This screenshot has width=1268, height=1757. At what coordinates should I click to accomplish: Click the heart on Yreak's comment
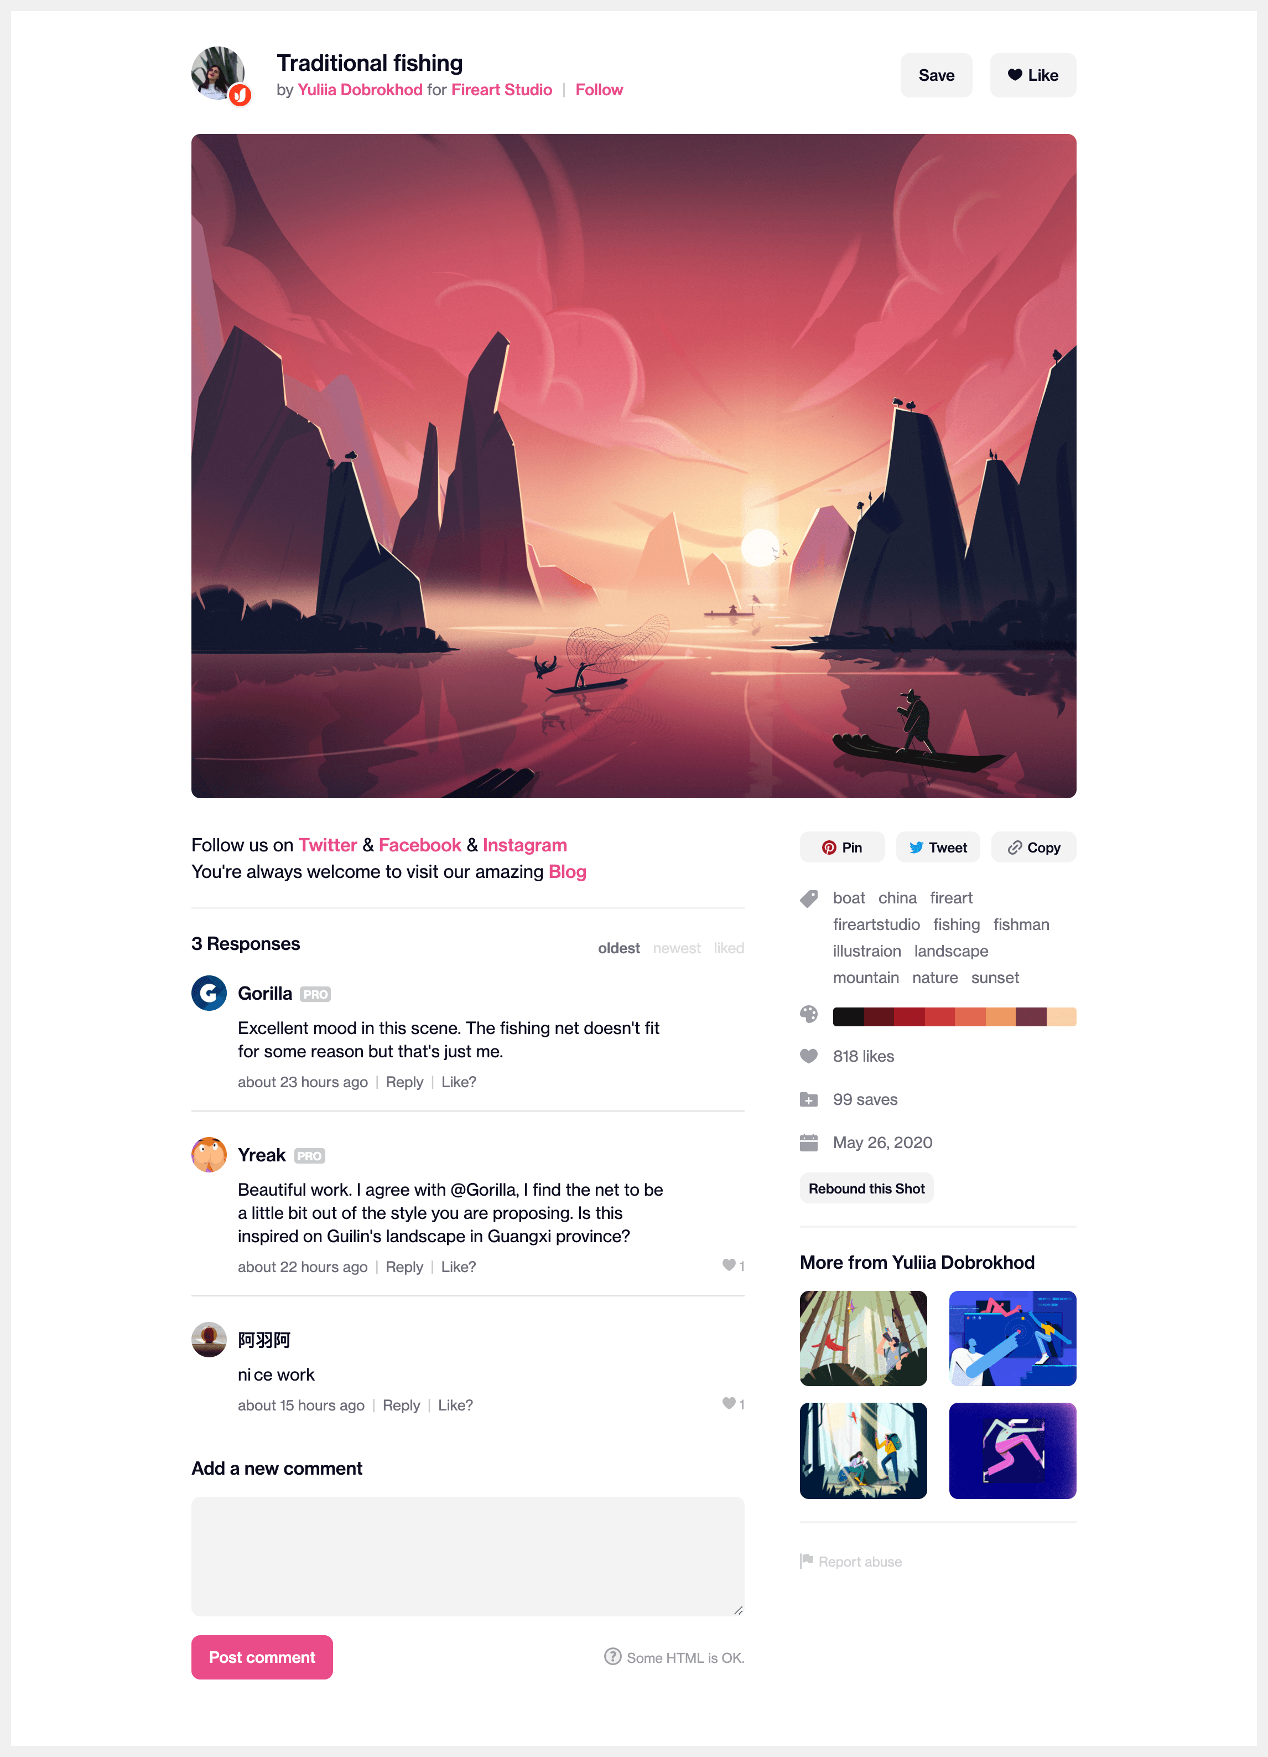729,1265
